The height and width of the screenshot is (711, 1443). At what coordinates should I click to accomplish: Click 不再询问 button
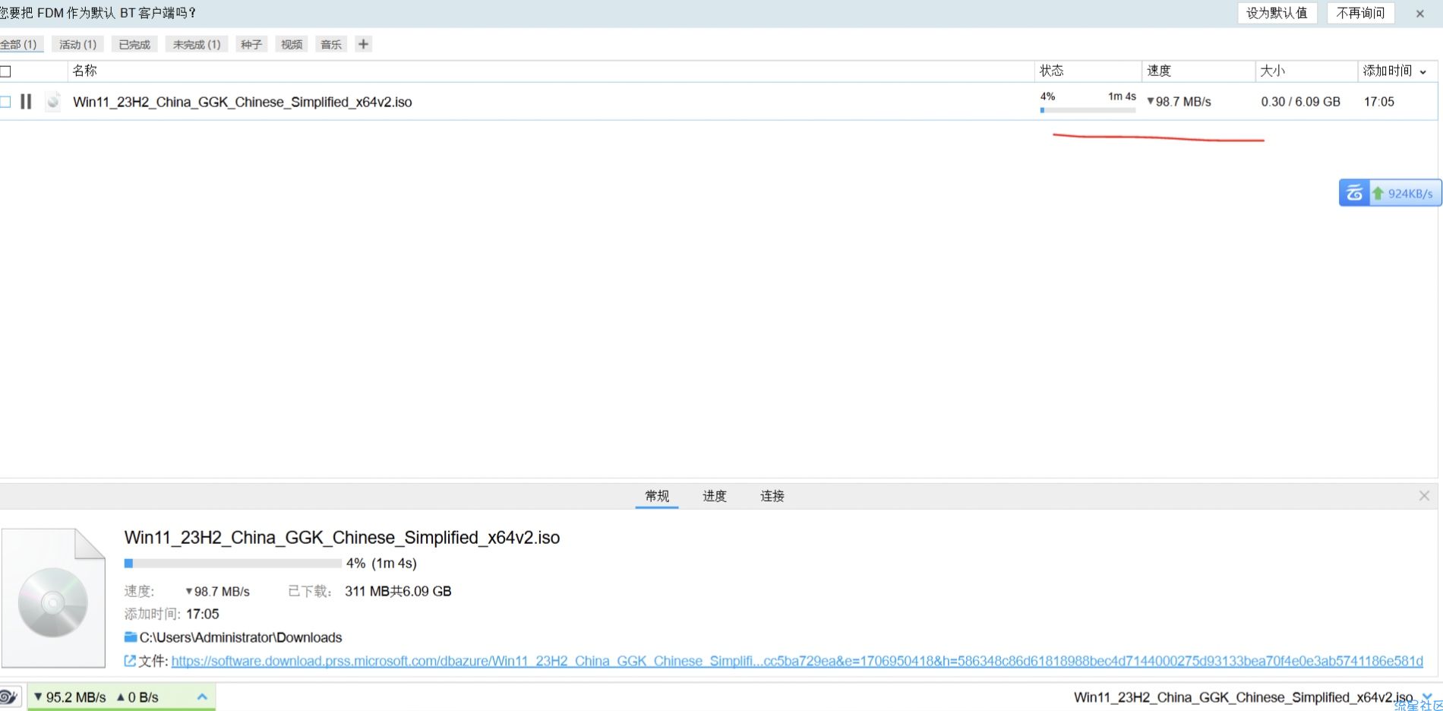tap(1361, 13)
